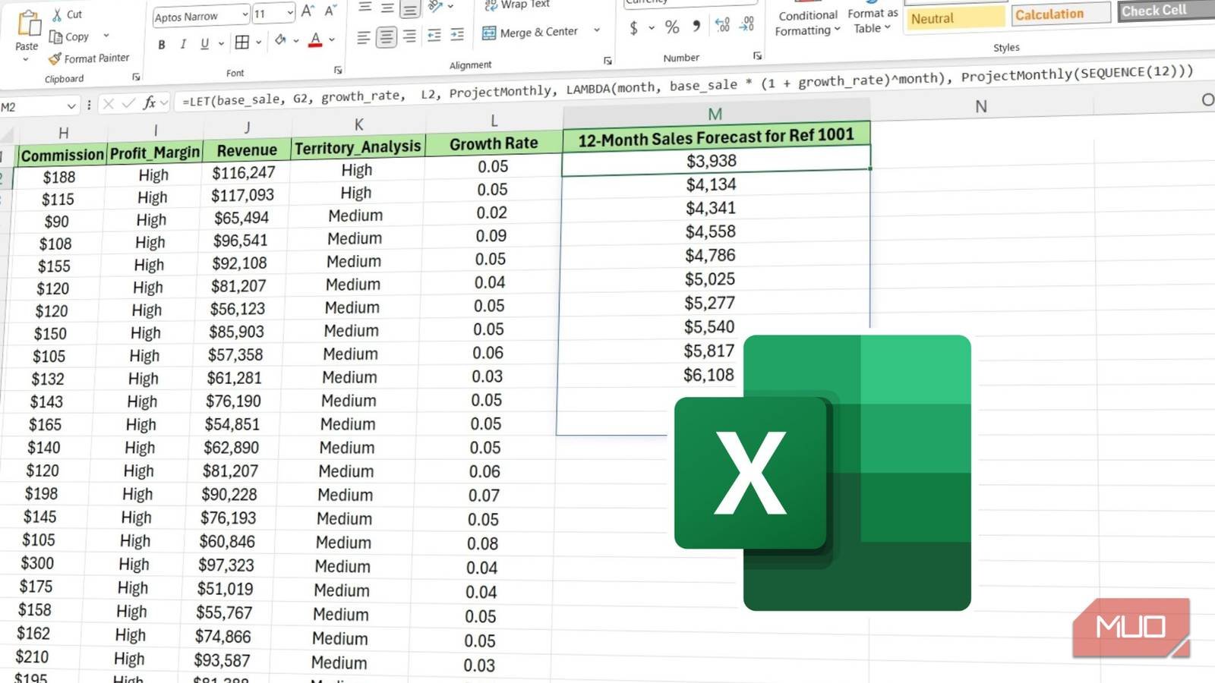Click the Increase Font Size icon
Screen dimensions: 1215x683
307,11
